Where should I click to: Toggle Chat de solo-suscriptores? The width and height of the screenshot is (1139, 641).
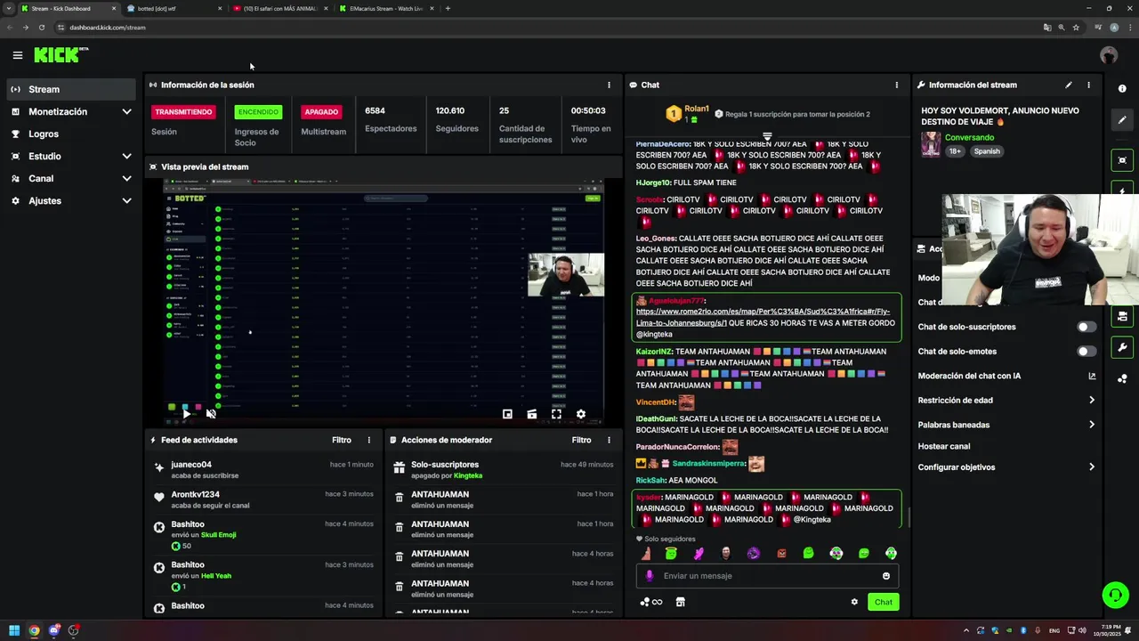(1086, 327)
